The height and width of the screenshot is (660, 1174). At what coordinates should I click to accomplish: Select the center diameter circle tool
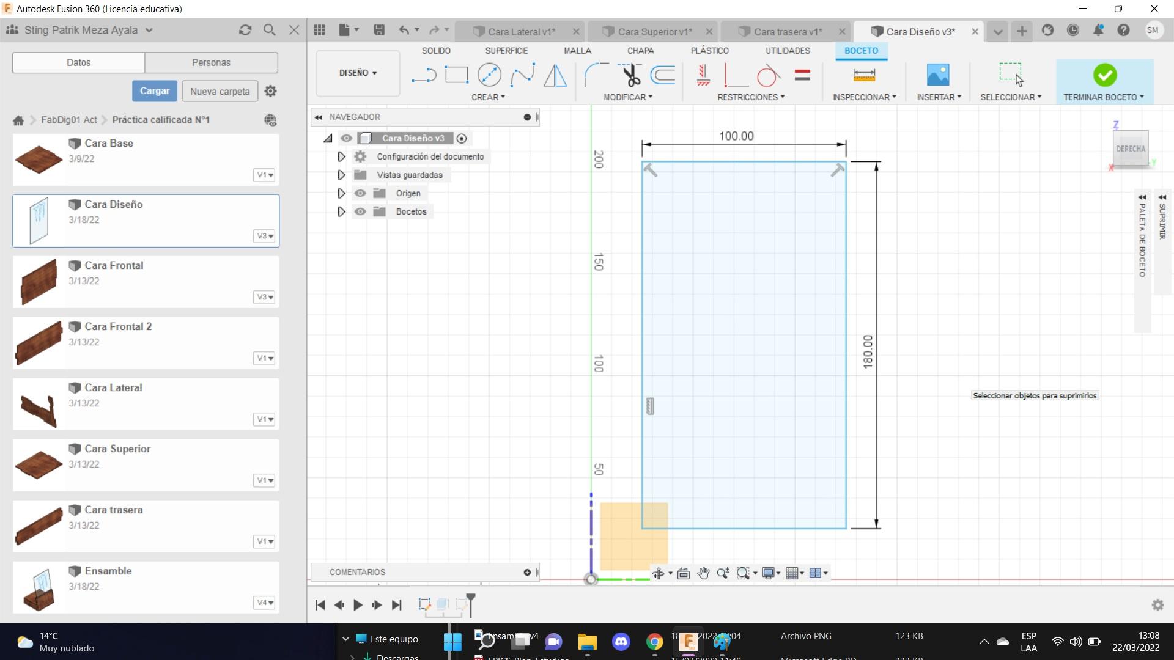(489, 75)
